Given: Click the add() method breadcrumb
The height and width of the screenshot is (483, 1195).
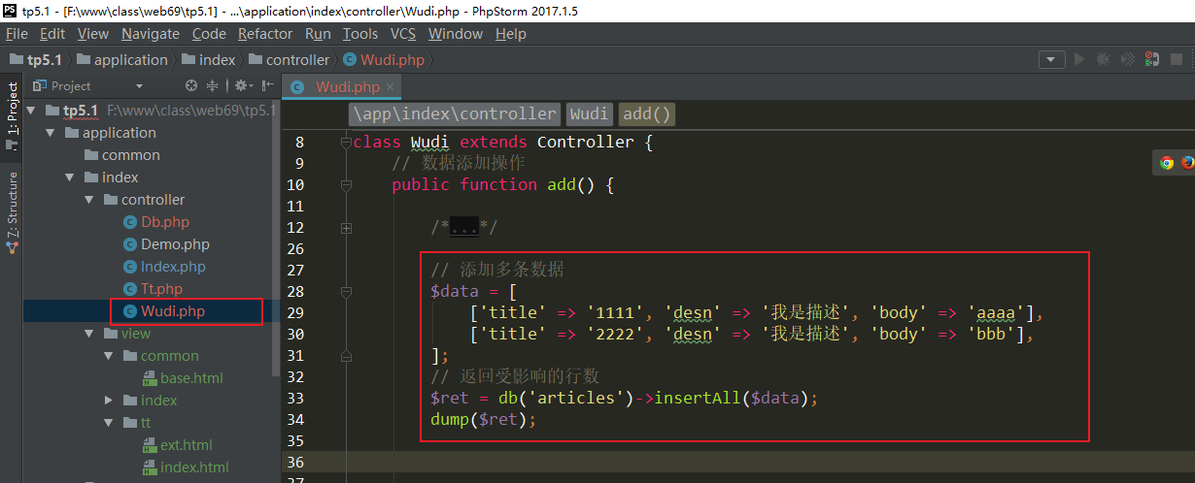Looking at the screenshot, I should pyautogui.click(x=647, y=113).
